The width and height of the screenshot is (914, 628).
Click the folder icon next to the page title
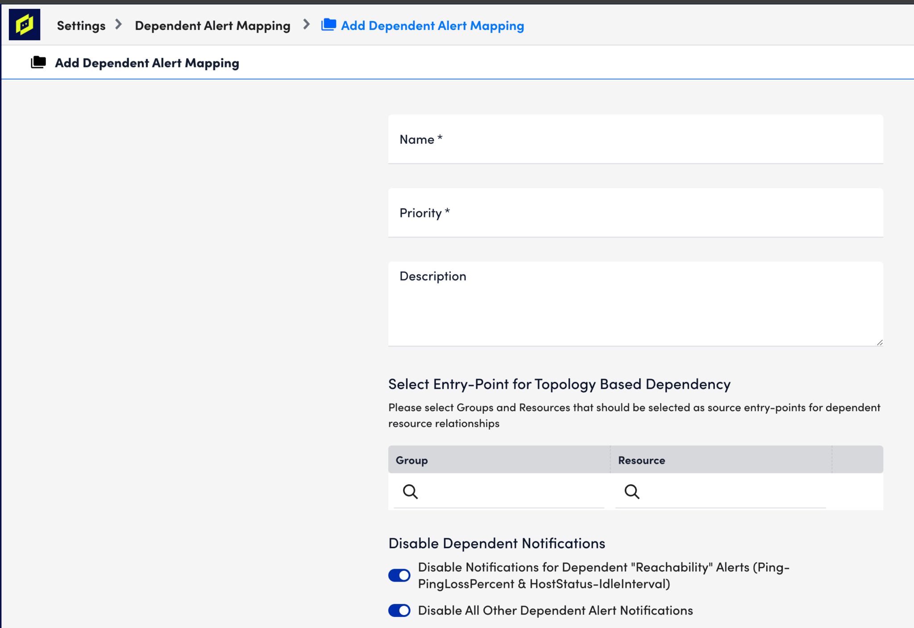39,62
